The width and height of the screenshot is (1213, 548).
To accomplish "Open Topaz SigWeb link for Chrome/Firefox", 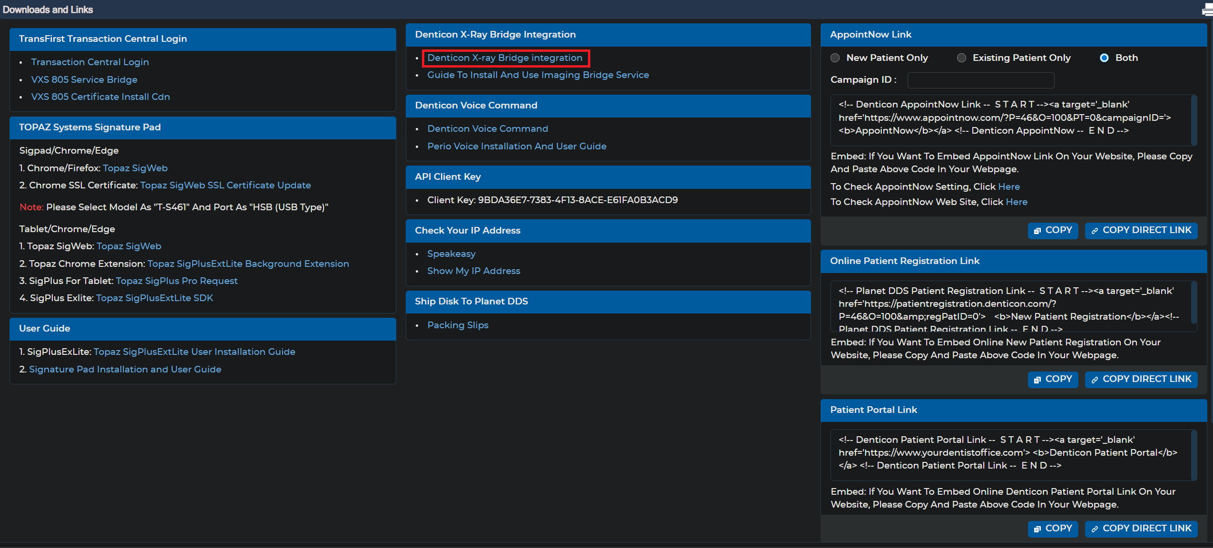I will tap(135, 168).
